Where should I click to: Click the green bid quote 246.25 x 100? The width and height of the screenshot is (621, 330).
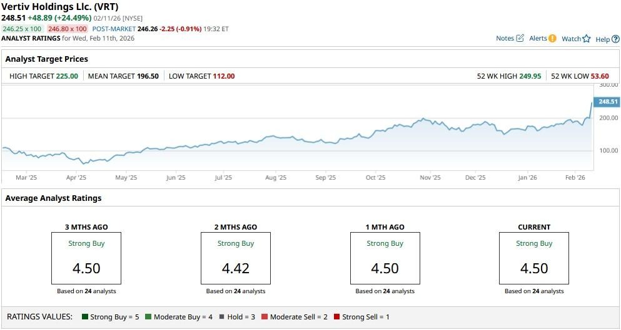click(x=22, y=29)
